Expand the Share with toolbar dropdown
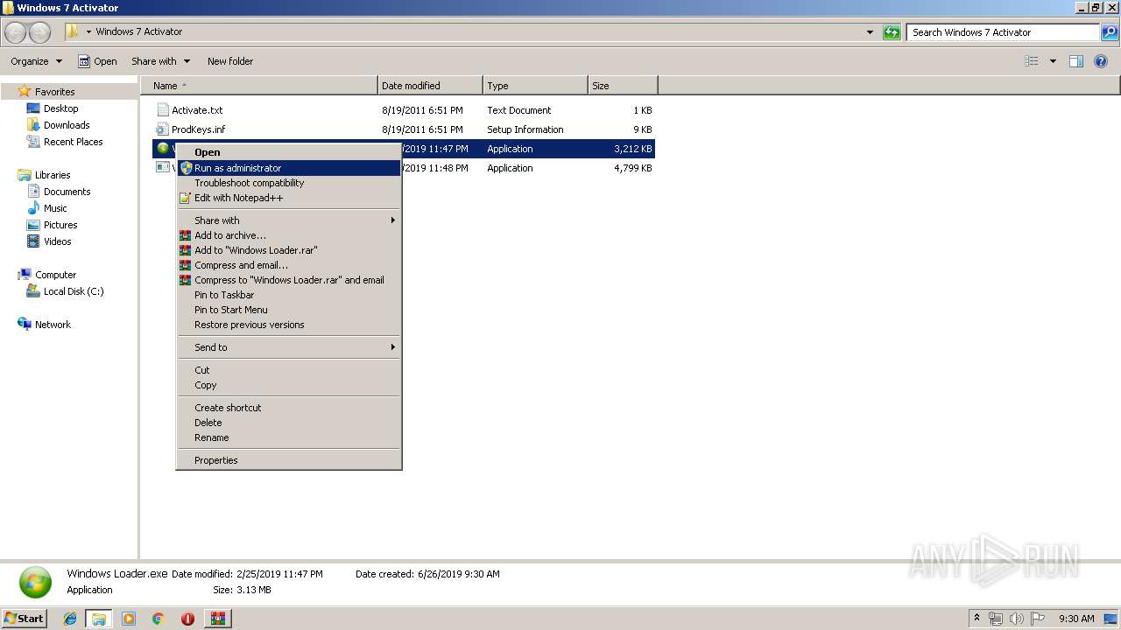 tap(161, 61)
